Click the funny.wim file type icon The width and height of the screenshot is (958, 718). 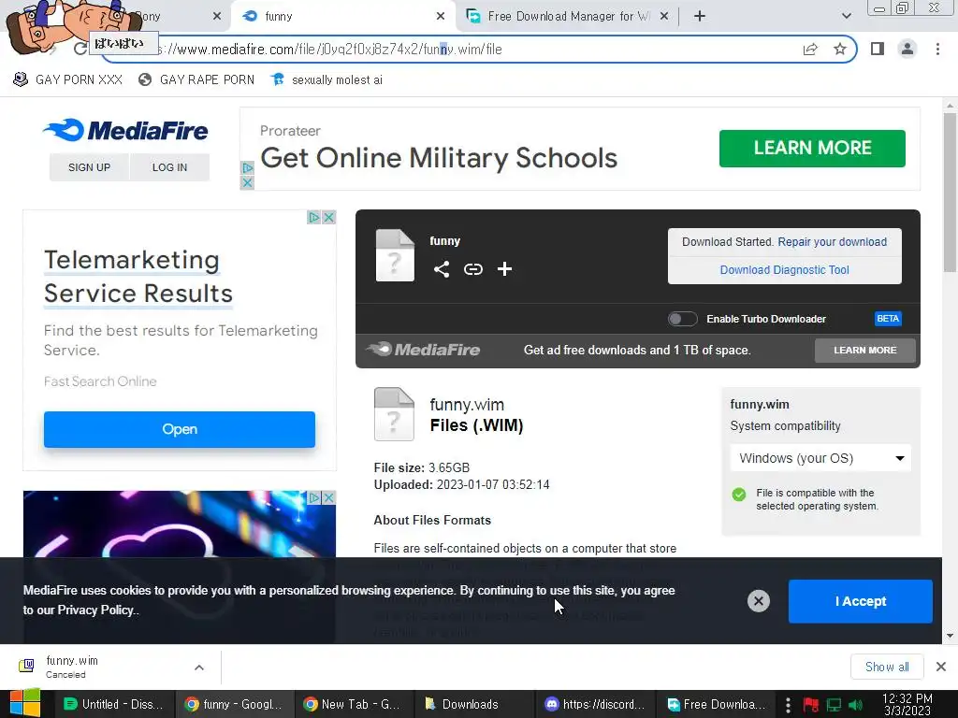point(394,414)
